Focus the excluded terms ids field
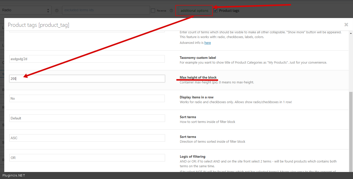 pos(106,10)
